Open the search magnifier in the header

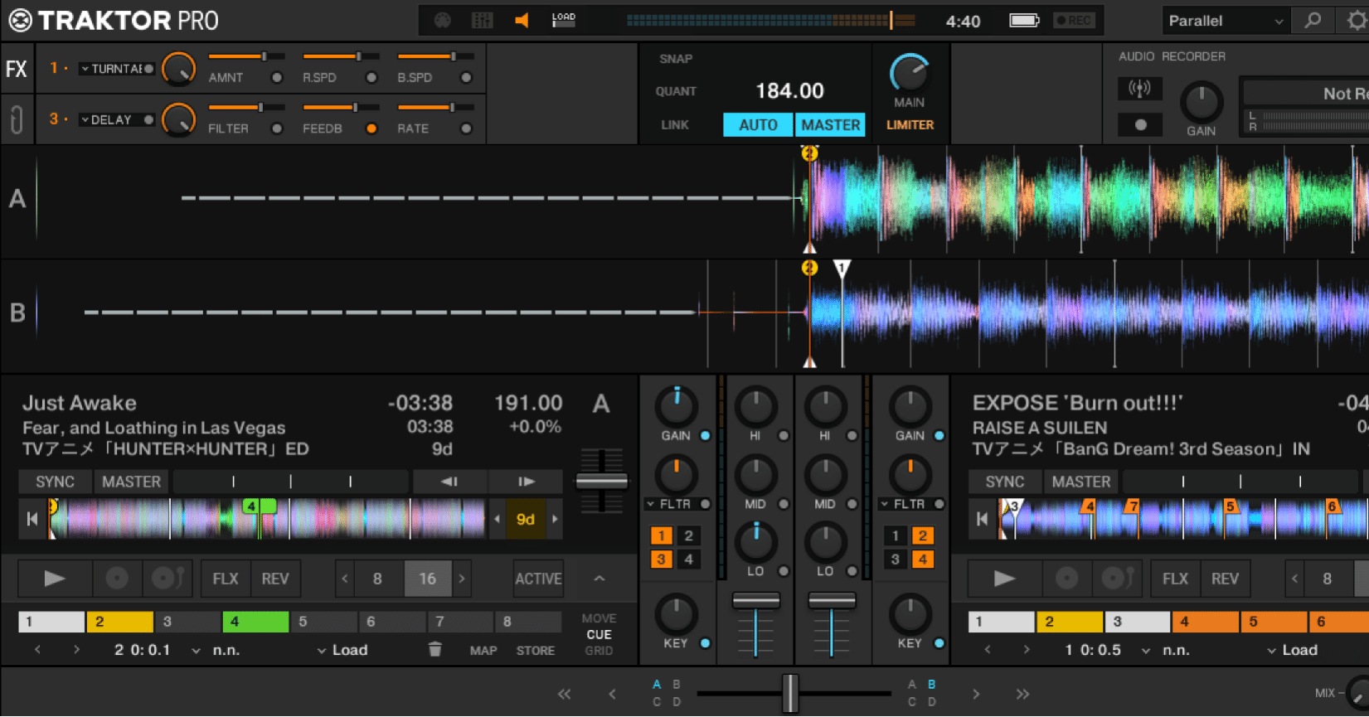(1313, 21)
